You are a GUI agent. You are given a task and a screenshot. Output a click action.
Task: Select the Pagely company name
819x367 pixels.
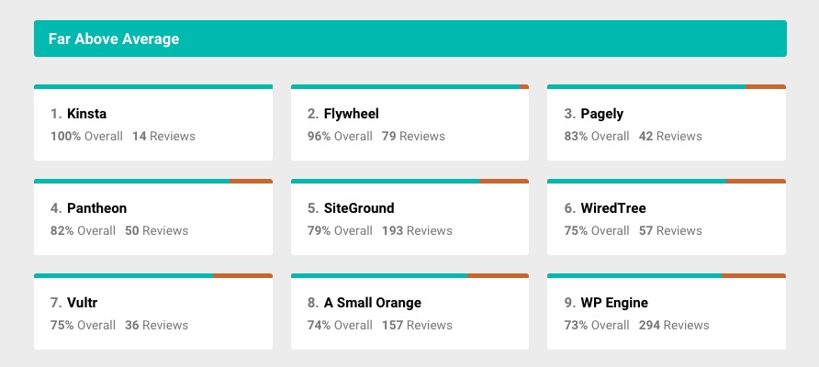tap(601, 114)
